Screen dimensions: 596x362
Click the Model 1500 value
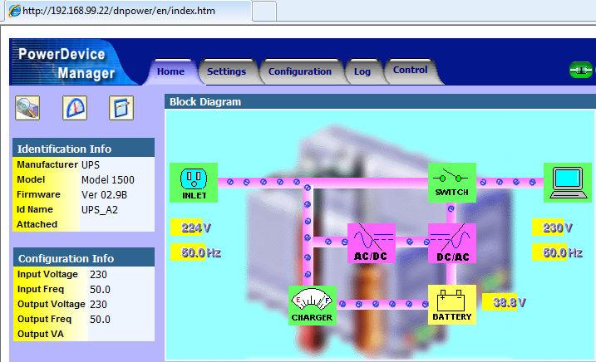pyautogui.click(x=107, y=179)
